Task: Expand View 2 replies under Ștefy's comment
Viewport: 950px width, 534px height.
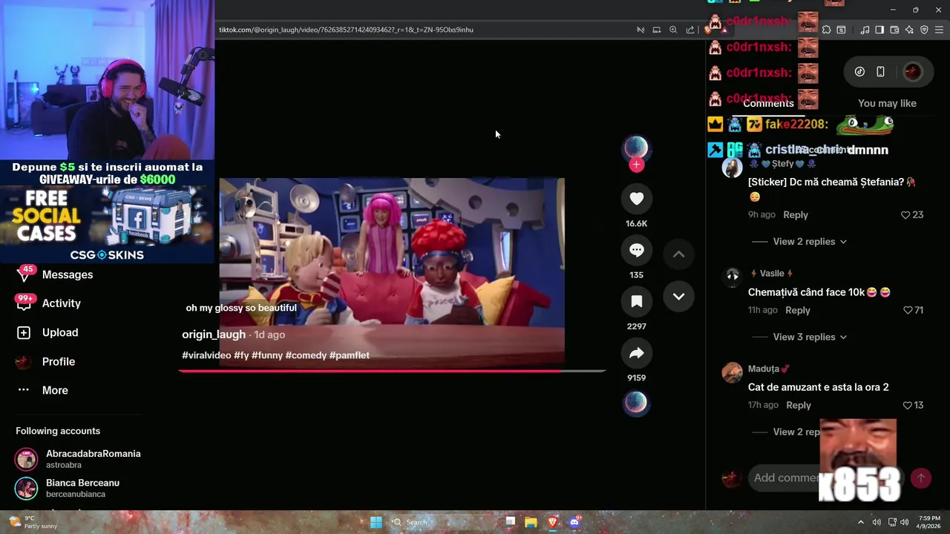Action: [810, 242]
